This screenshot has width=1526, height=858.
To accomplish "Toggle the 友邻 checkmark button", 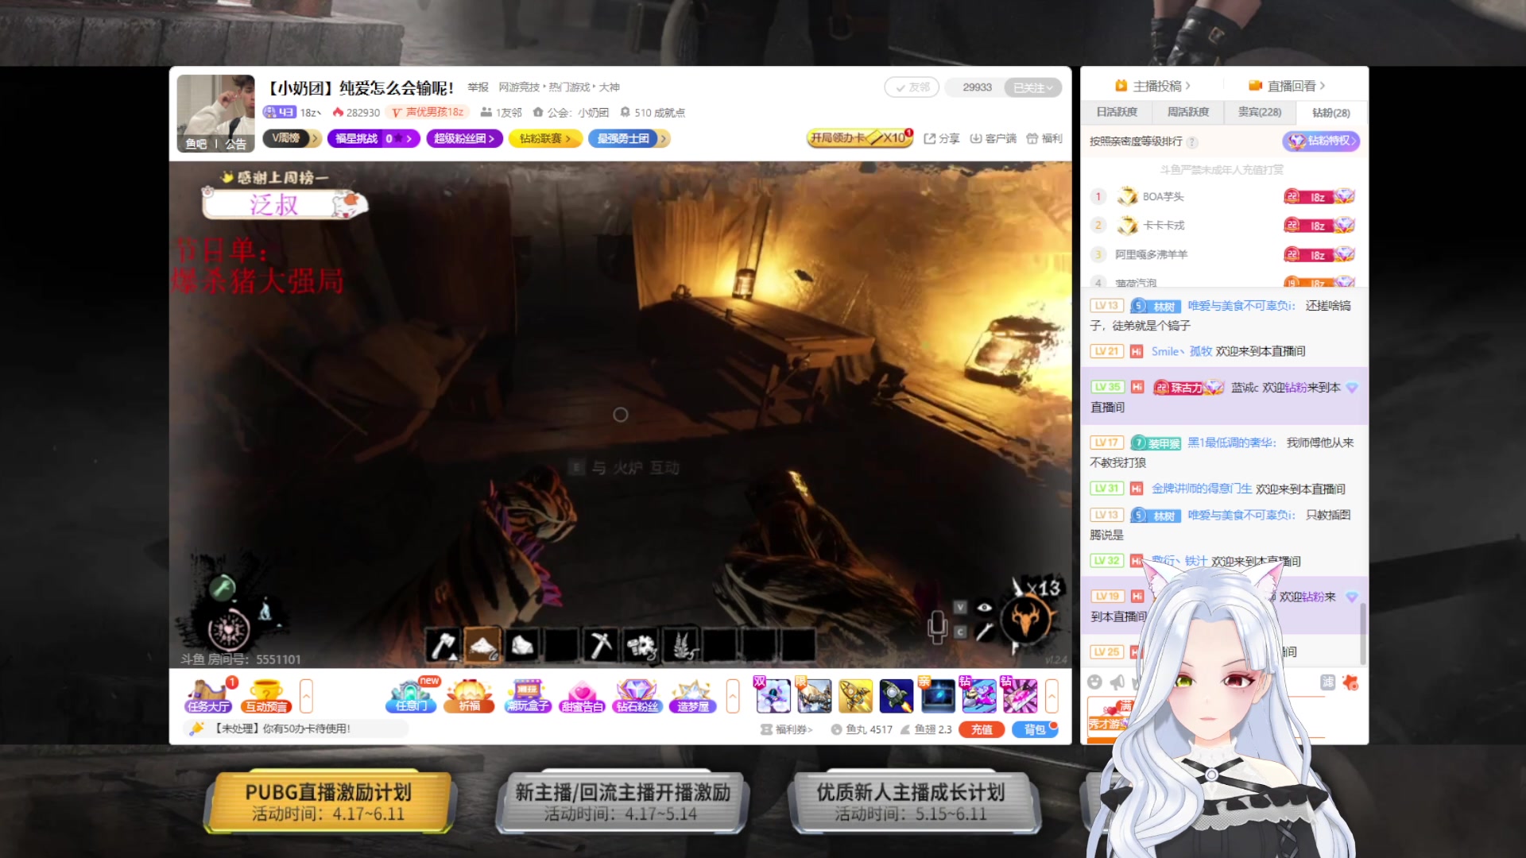I will click(912, 87).
